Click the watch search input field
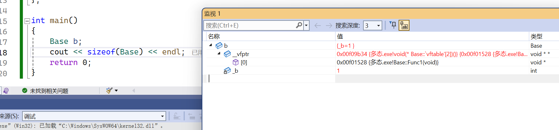The width and height of the screenshot is (559, 130). (x=250, y=26)
